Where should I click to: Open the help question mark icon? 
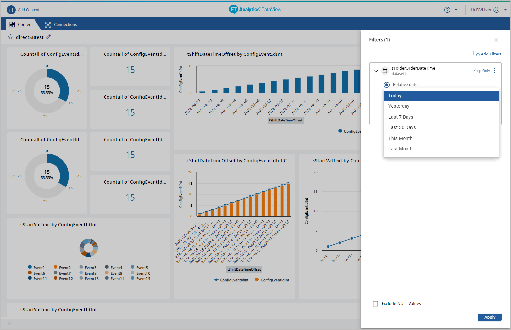coord(447,10)
